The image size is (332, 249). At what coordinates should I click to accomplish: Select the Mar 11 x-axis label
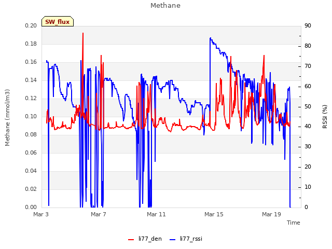tap(156, 214)
